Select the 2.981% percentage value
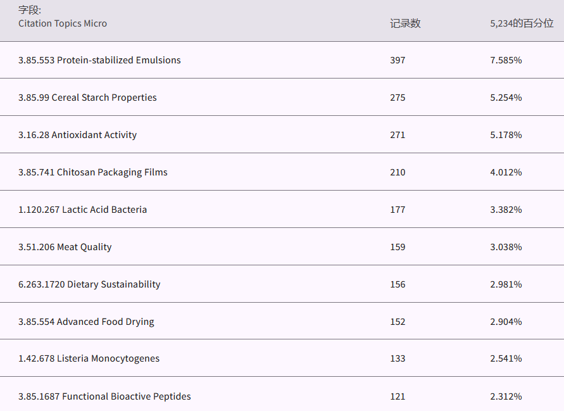The image size is (564, 411). point(506,284)
